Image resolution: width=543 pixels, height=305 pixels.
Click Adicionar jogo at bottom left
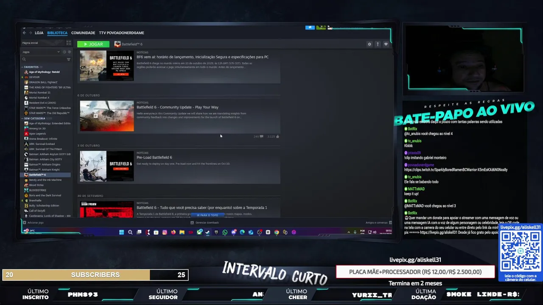point(34,222)
